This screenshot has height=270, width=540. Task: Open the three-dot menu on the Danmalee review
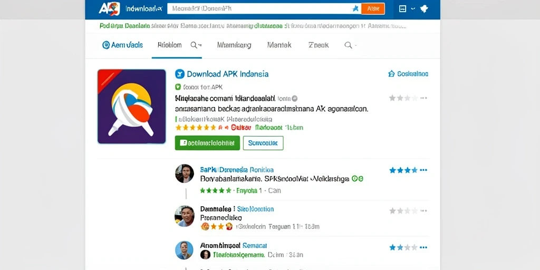tap(423, 211)
